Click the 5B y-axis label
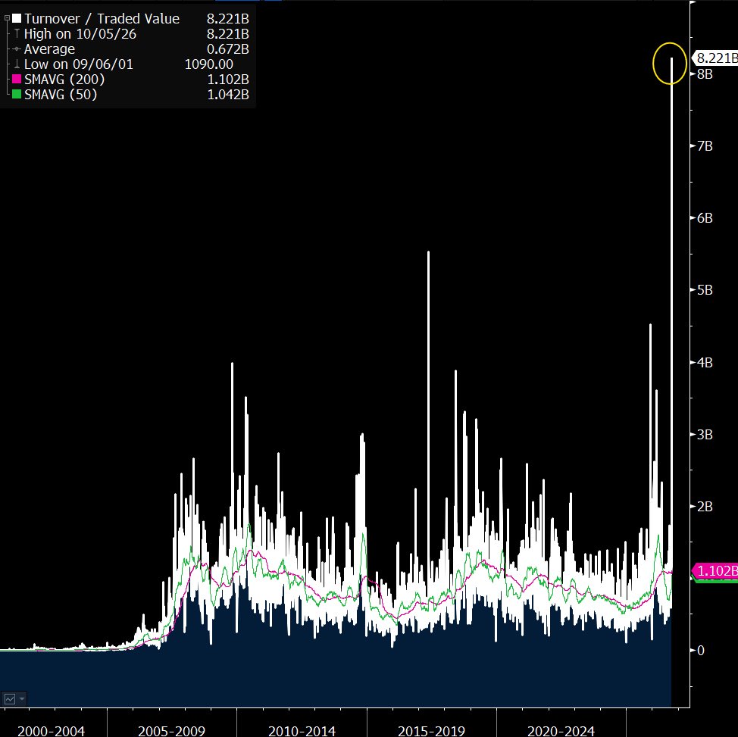This screenshot has height=737, width=738. [705, 290]
